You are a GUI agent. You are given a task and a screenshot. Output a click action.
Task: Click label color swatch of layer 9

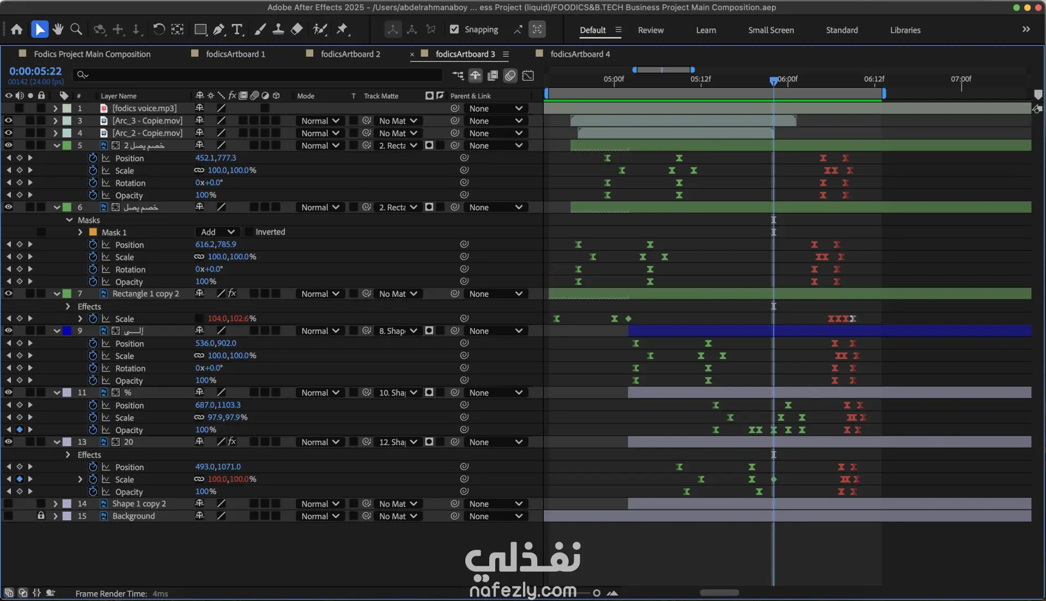point(67,331)
